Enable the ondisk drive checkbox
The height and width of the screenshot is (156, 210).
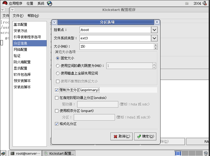coord(57,98)
